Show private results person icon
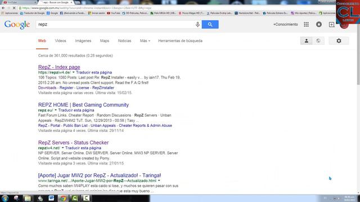Image resolution: width=360 pixels, height=202 pixels. tap(306, 41)
